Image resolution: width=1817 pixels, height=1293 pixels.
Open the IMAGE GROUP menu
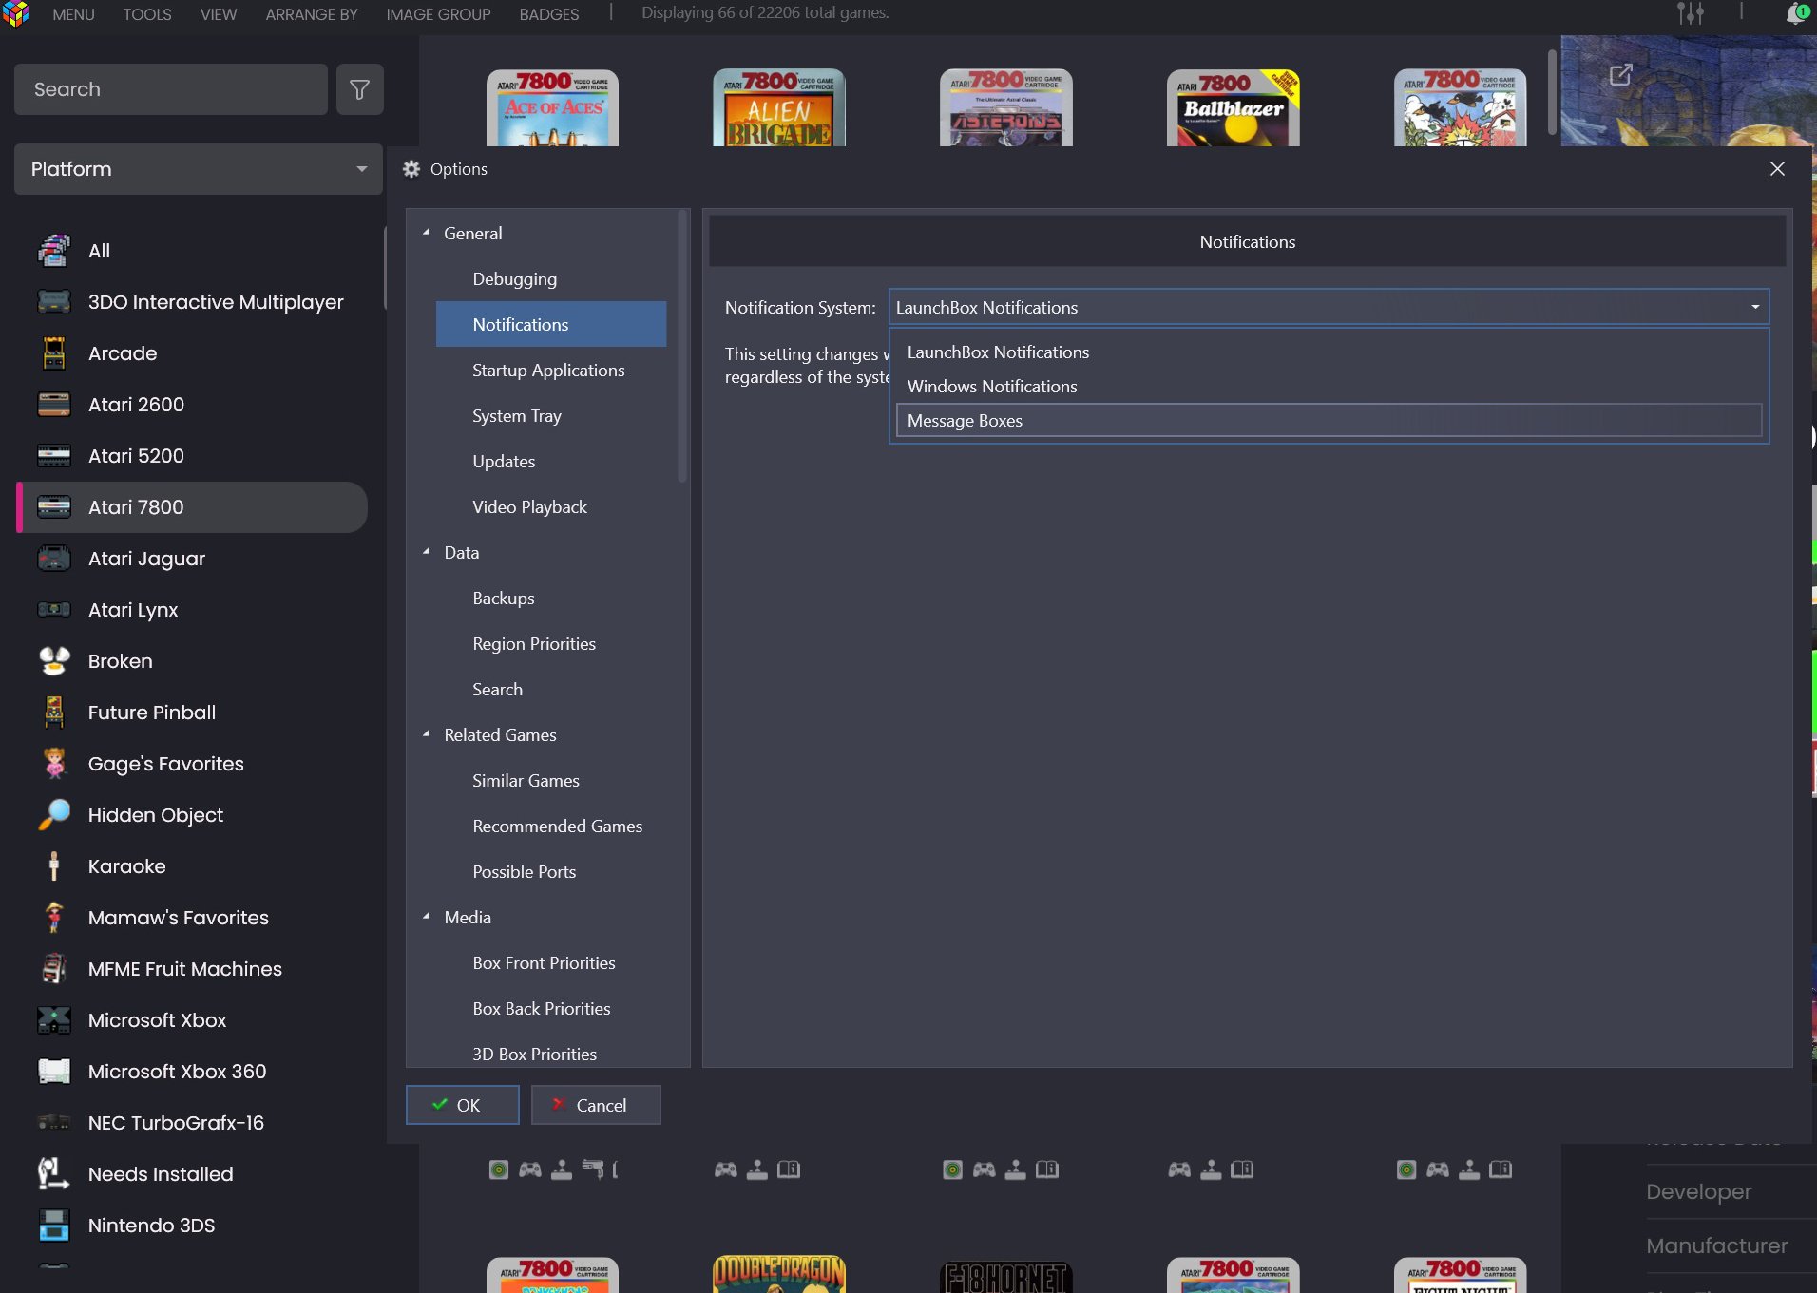438,14
